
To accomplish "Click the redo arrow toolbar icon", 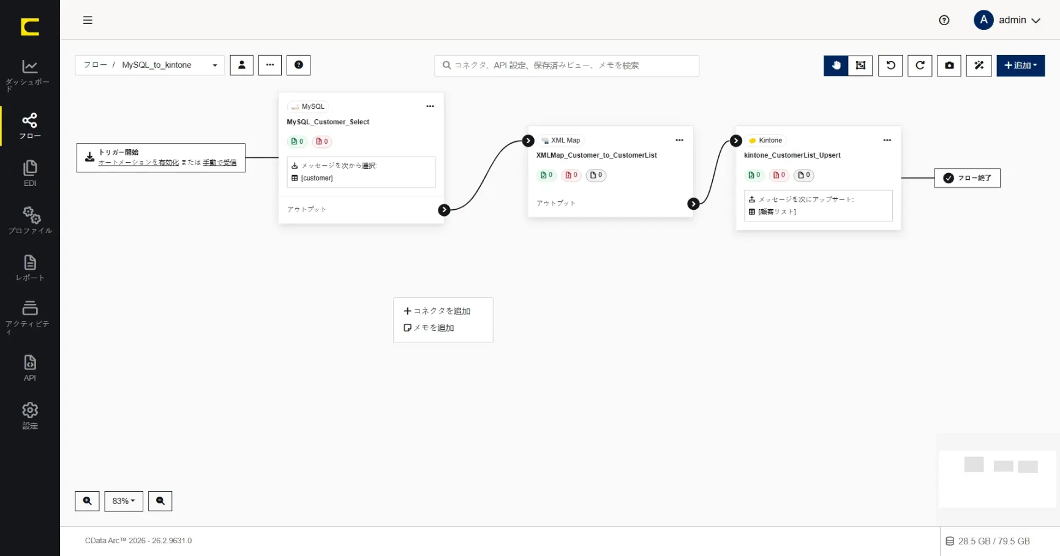I will click(x=920, y=65).
